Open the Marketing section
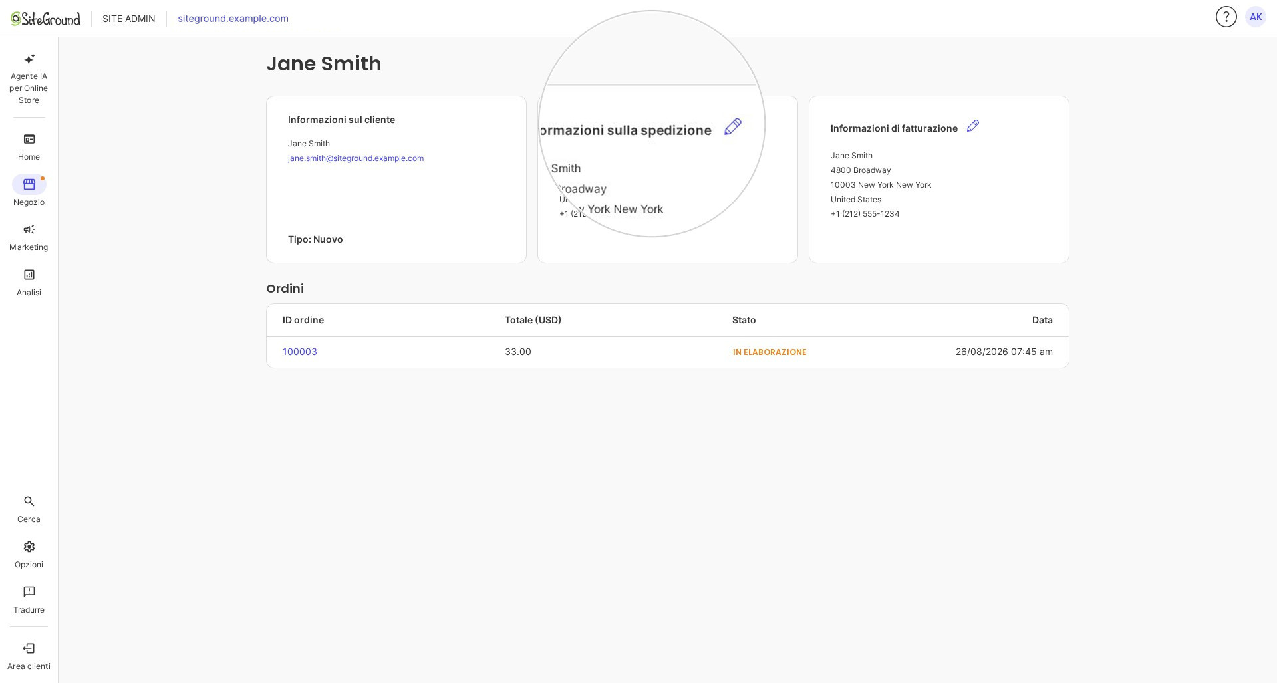1277x683 pixels. click(x=29, y=237)
